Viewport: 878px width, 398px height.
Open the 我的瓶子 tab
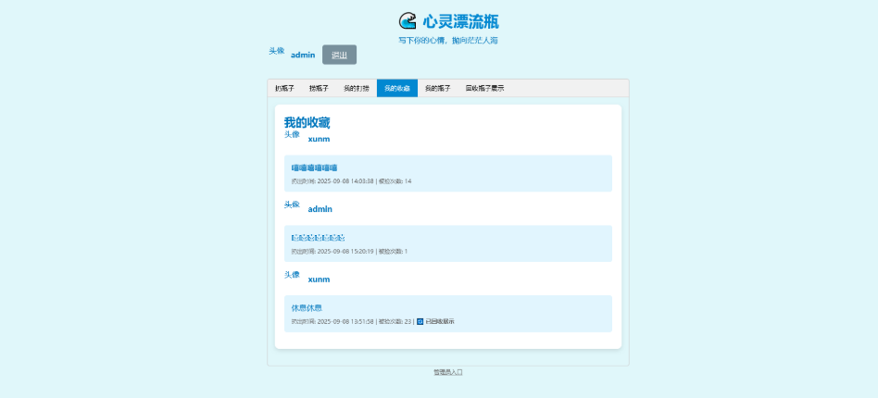point(437,89)
